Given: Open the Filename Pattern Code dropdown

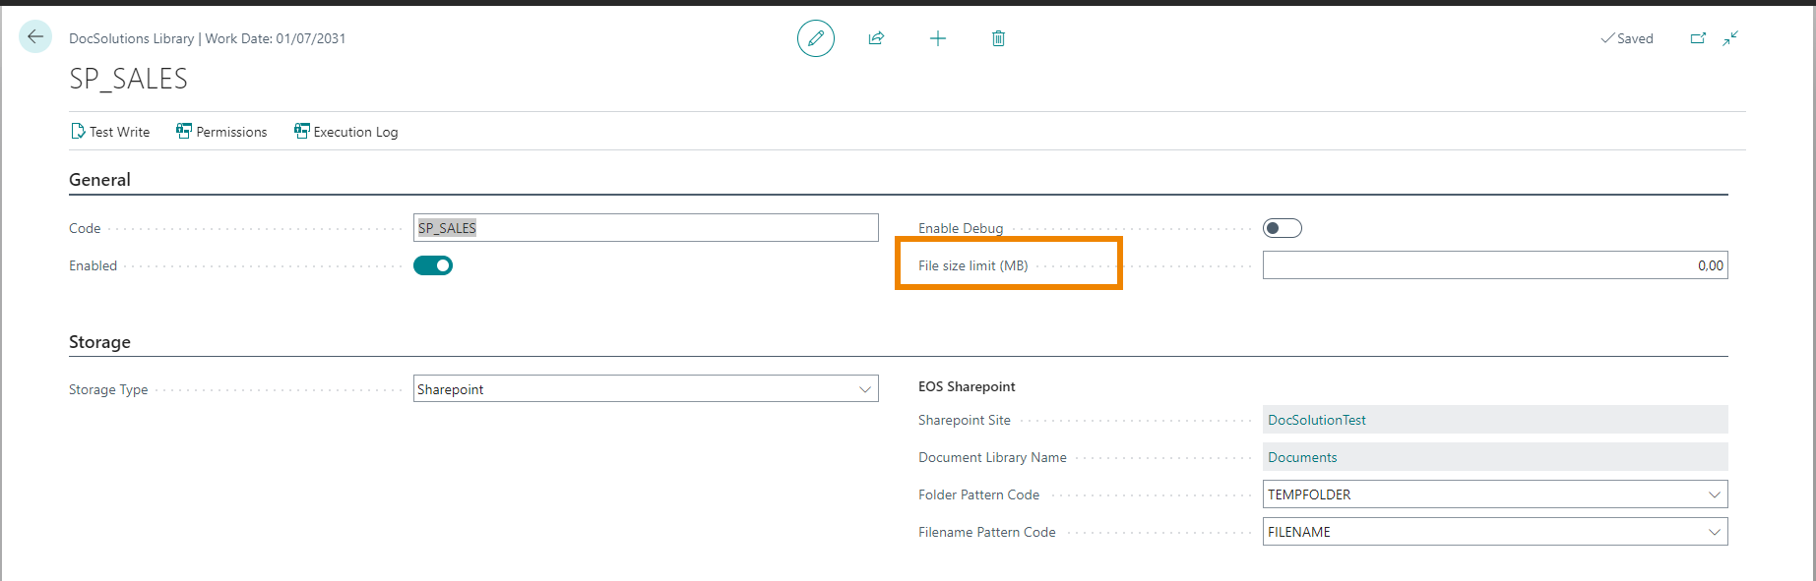Looking at the screenshot, I should [1714, 532].
